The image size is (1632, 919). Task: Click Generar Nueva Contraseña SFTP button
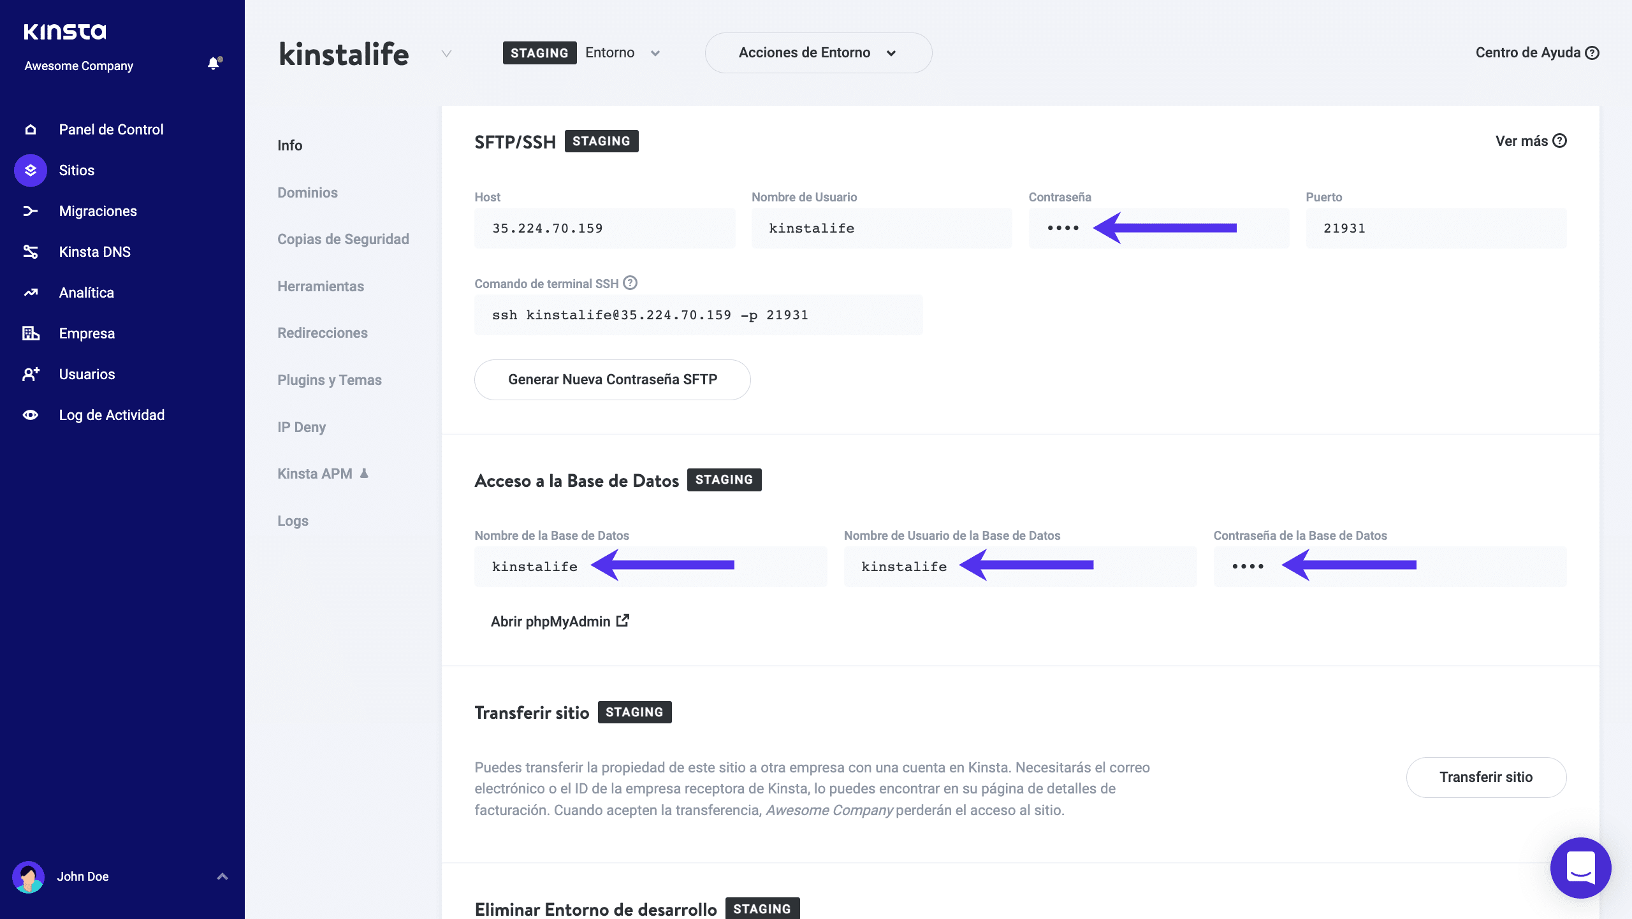tap(612, 380)
